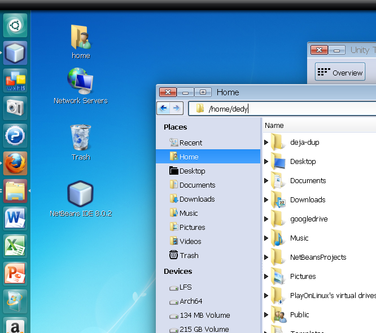Select the NetBeans IDE 8.0.2 desktop icon
Viewport: 376px width, 333px height.
coord(81,199)
